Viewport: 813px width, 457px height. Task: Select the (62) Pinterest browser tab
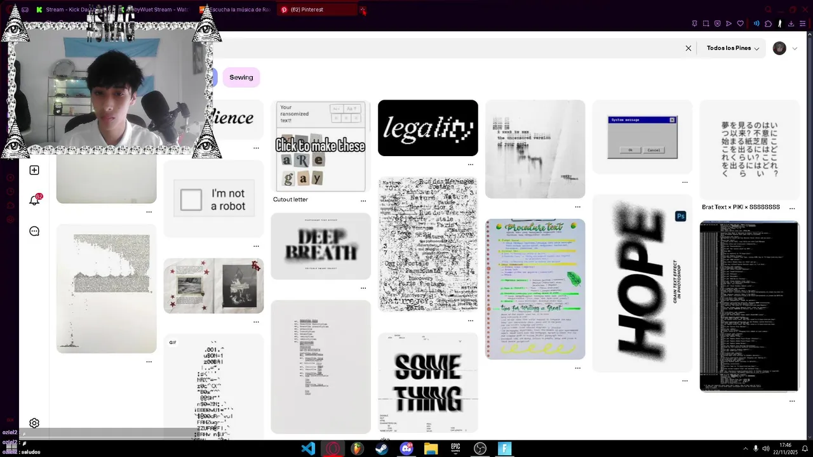(318, 10)
